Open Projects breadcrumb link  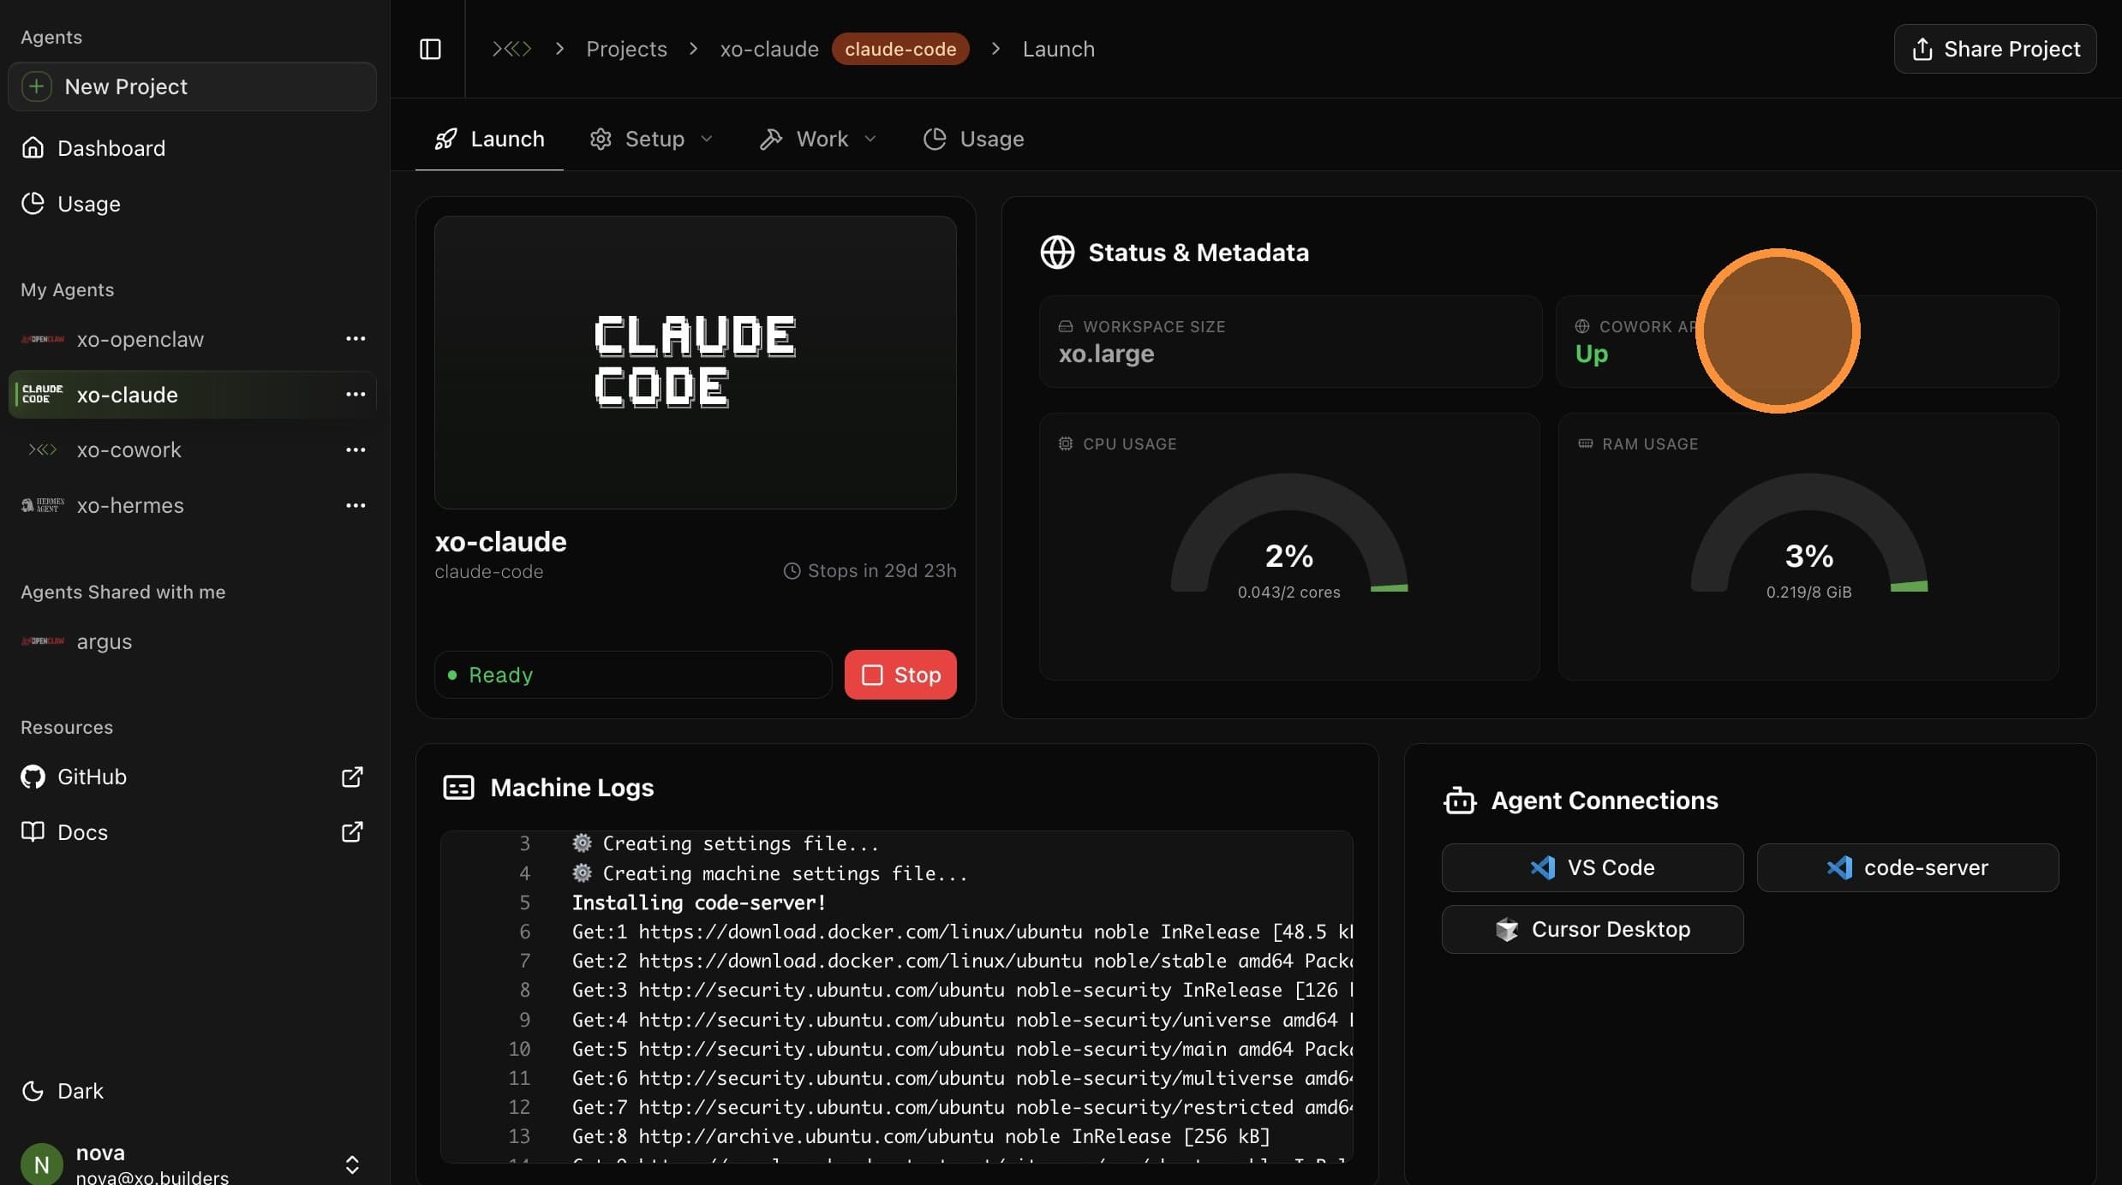(626, 49)
